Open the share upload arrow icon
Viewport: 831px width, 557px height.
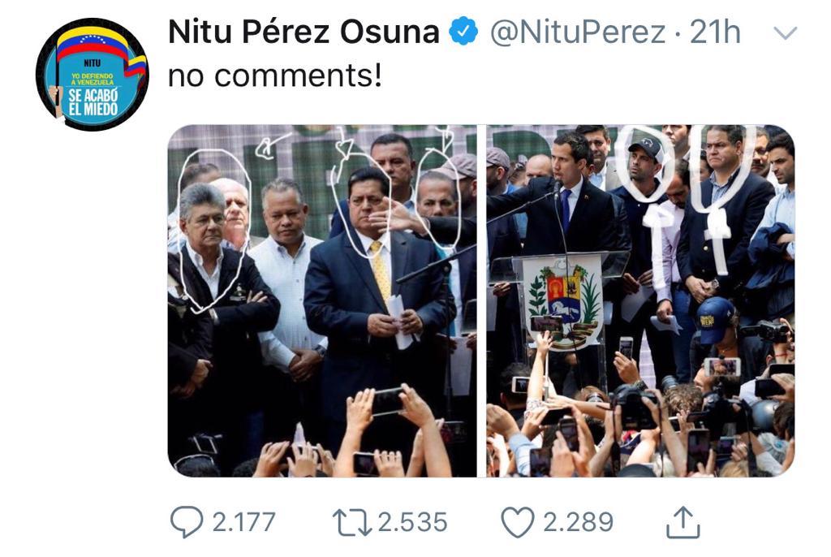click(x=683, y=522)
